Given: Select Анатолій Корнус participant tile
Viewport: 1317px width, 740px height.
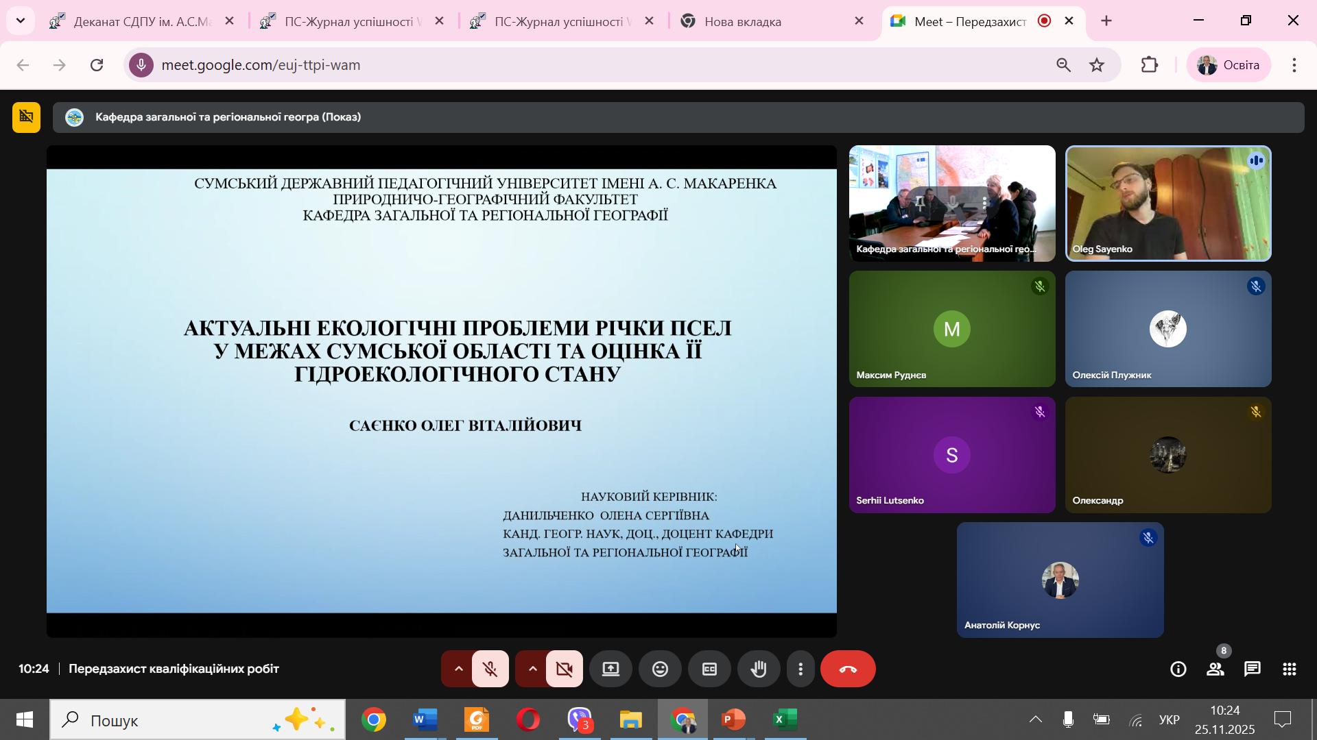Looking at the screenshot, I should coord(1060,580).
